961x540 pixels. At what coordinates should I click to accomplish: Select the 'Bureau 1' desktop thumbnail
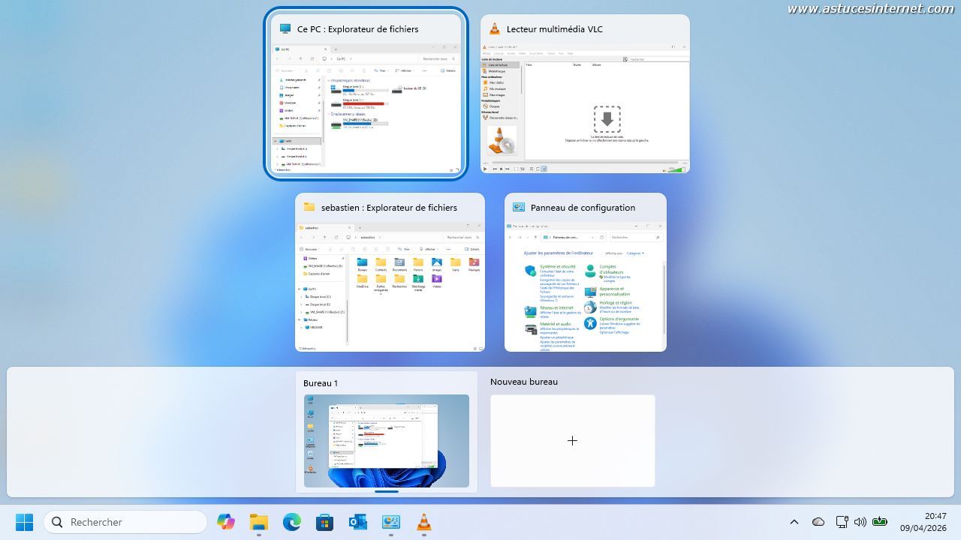pos(386,440)
